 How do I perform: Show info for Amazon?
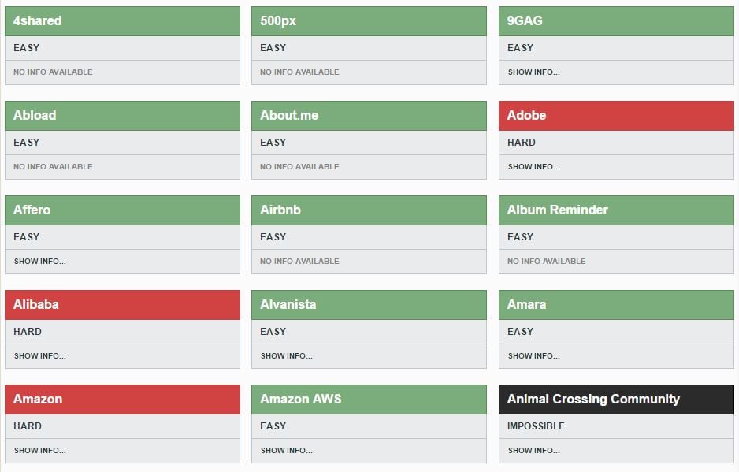pyautogui.click(x=122, y=451)
